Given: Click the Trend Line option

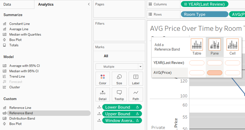Looking at the screenshot, I should pos(17,76).
